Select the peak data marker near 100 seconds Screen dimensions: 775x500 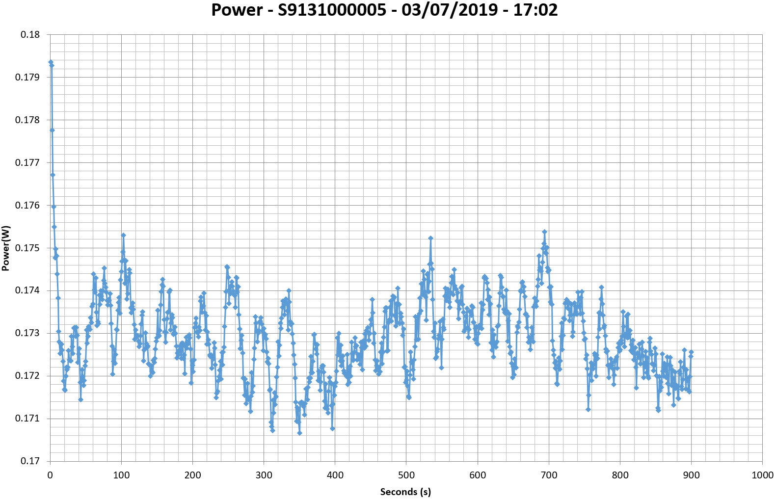click(124, 236)
